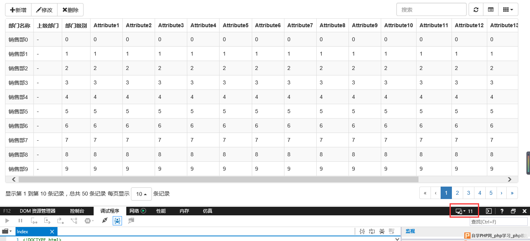Click the debugger step into icon

34,221
